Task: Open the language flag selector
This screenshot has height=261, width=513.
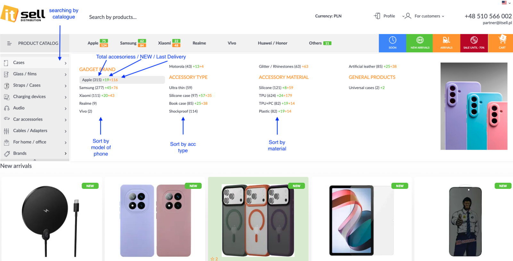Action: click(506, 3)
